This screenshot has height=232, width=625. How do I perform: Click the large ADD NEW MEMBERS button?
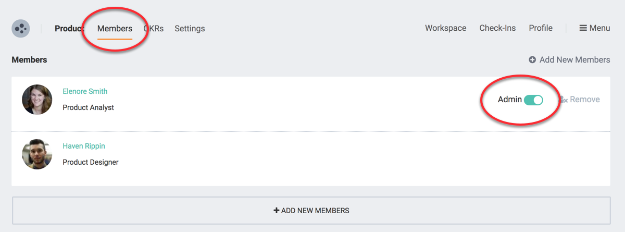pos(311,211)
